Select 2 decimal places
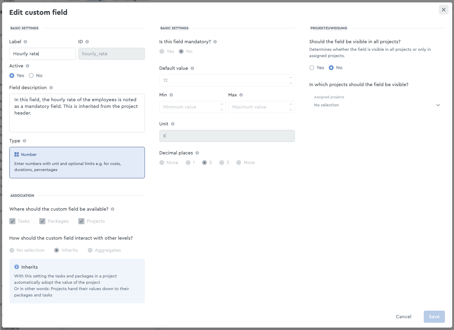The image size is (454, 330). [x=204, y=163]
